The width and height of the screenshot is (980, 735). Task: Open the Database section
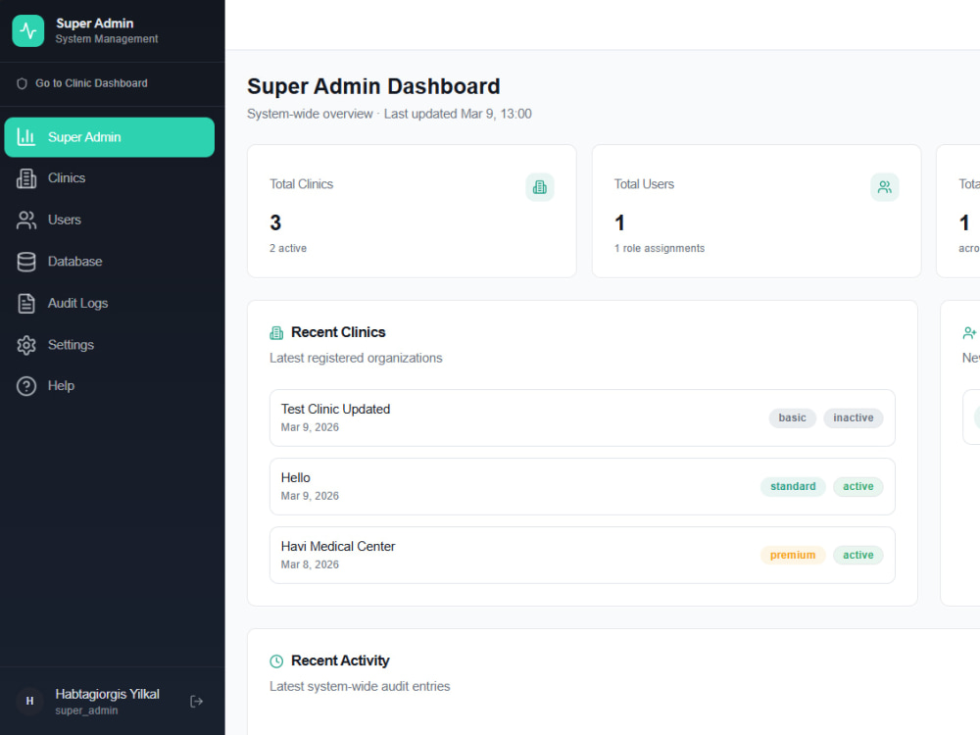point(110,262)
